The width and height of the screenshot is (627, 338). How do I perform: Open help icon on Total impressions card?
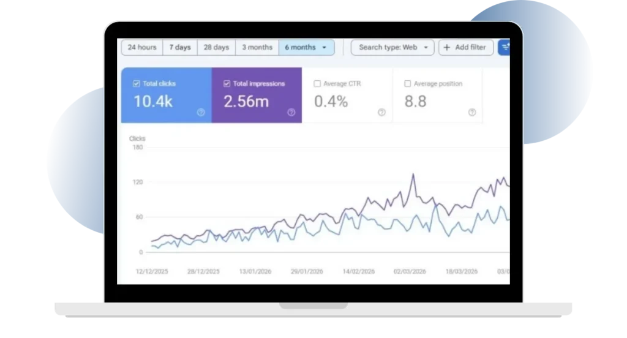pyautogui.click(x=291, y=113)
